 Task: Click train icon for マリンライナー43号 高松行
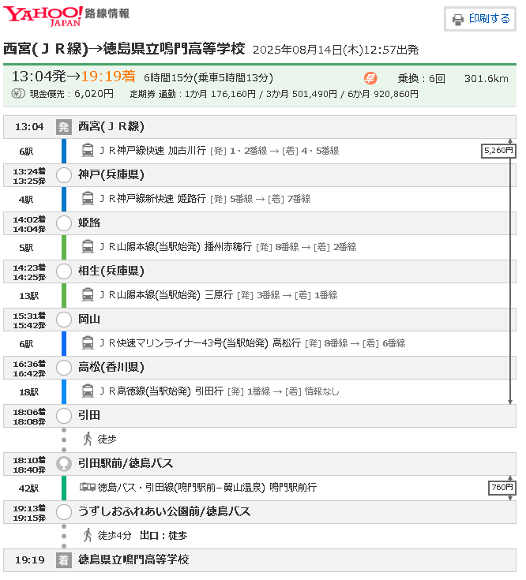(88, 343)
